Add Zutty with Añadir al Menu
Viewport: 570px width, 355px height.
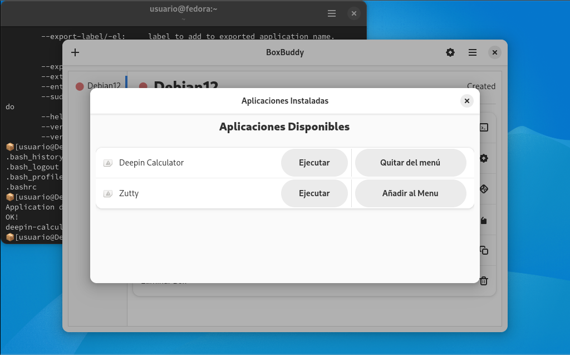(410, 193)
